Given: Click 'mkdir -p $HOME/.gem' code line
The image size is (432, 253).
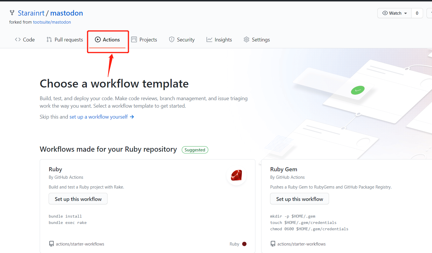Looking at the screenshot, I should click(x=293, y=216).
